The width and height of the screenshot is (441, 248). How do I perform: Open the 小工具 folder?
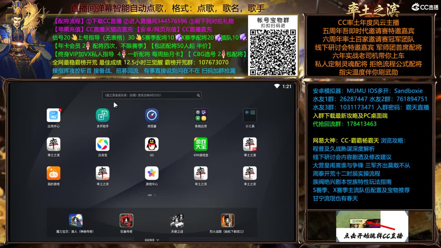pos(250,115)
